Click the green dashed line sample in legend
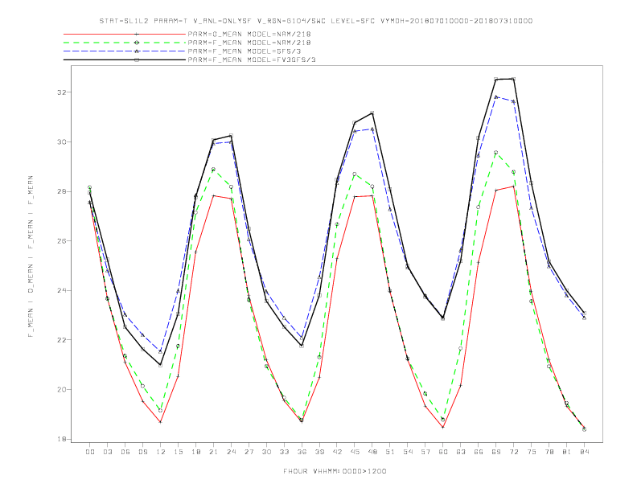The height and width of the screenshot is (492, 637). (x=125, y=43)
